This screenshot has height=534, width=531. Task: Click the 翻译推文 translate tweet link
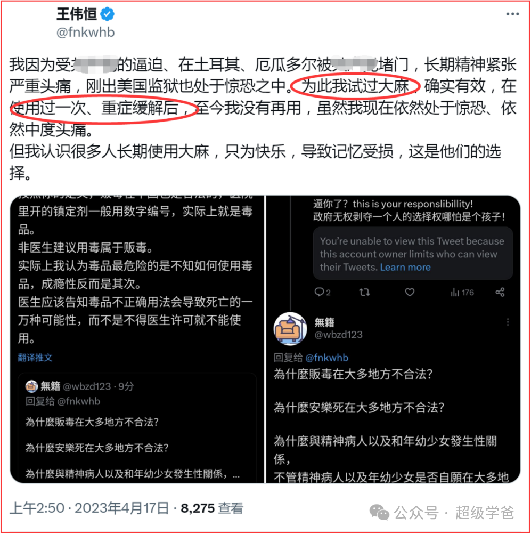coord(35,358)
